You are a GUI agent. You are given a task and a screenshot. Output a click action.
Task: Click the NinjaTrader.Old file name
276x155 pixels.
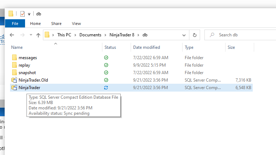point(33,80)
